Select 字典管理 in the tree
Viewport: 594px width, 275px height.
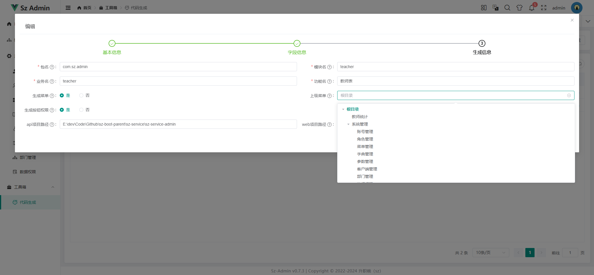(365, 154)
